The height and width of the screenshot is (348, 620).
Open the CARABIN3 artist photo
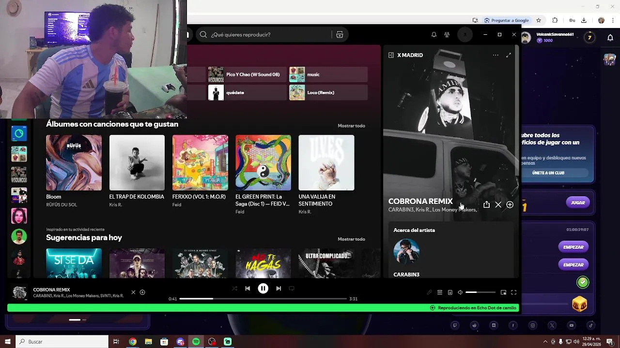point(406,251)
